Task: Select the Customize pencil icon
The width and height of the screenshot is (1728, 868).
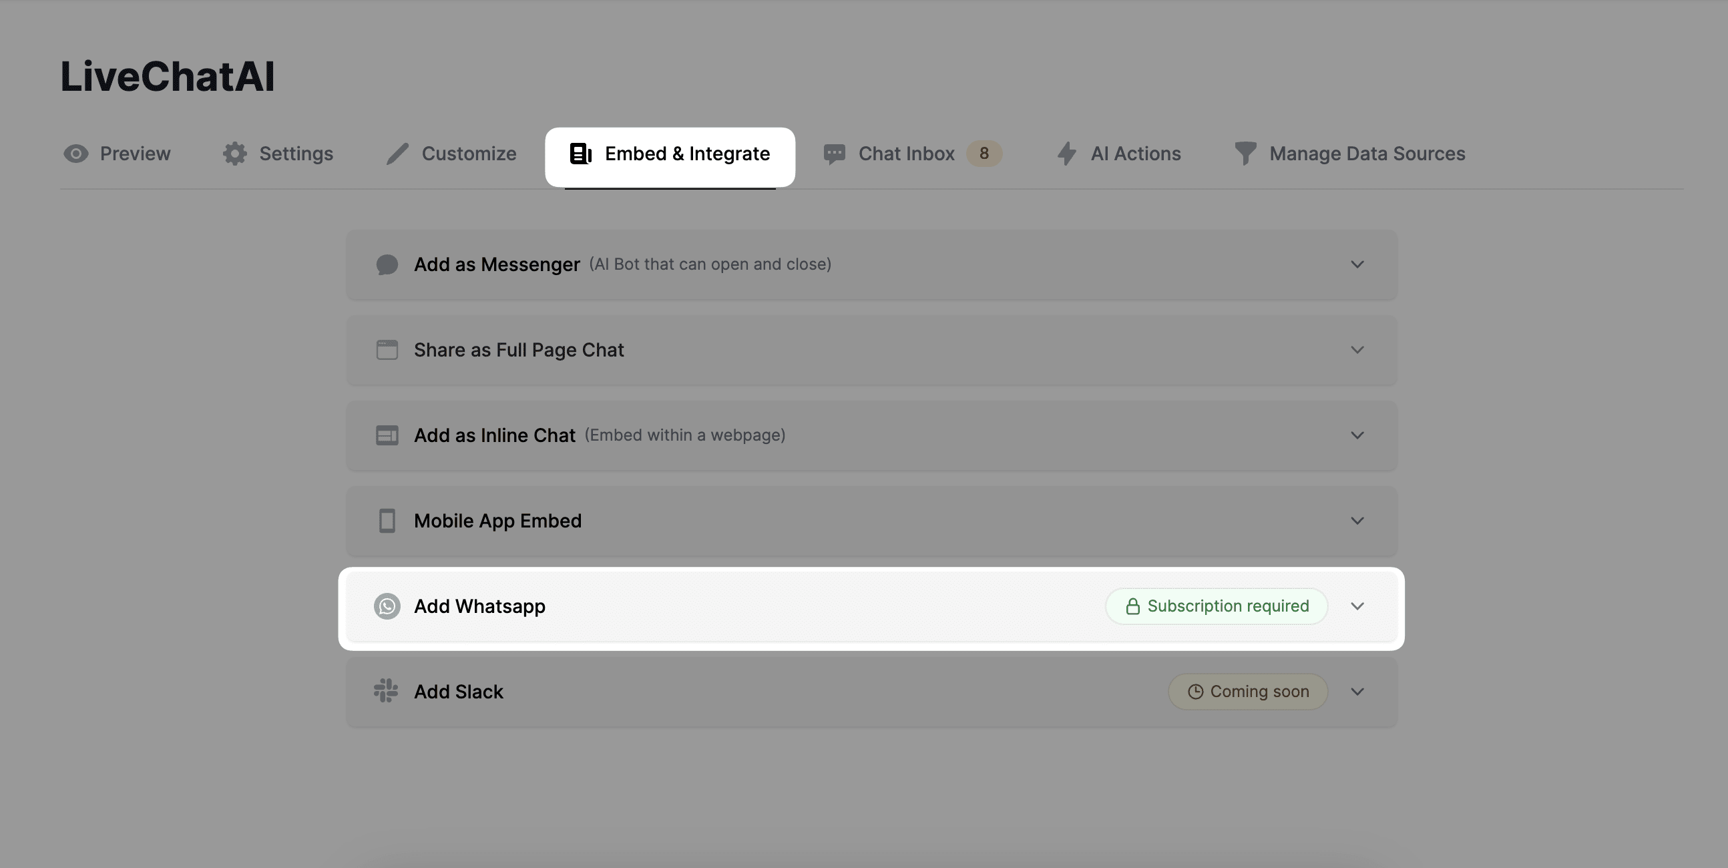Action: (x=397, y=154)
